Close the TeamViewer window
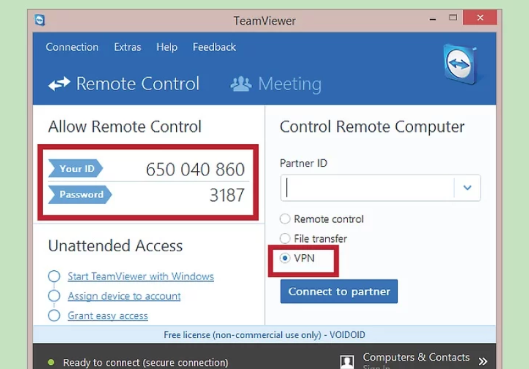This screenshot has width=529, height=369. click(480, 17)
